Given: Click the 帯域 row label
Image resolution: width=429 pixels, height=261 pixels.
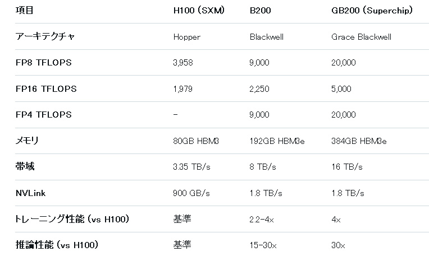Looking at the screenshot, I should pyautogui.click(x=24, y=166).
